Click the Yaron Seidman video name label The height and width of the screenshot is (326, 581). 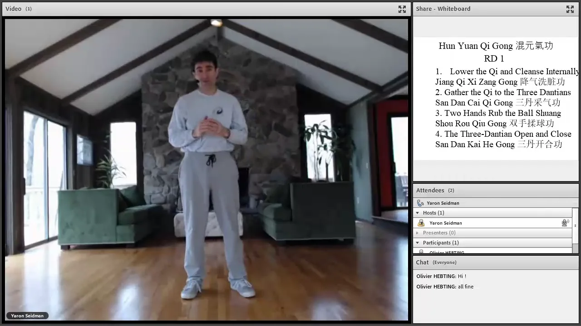coord(27,316)
